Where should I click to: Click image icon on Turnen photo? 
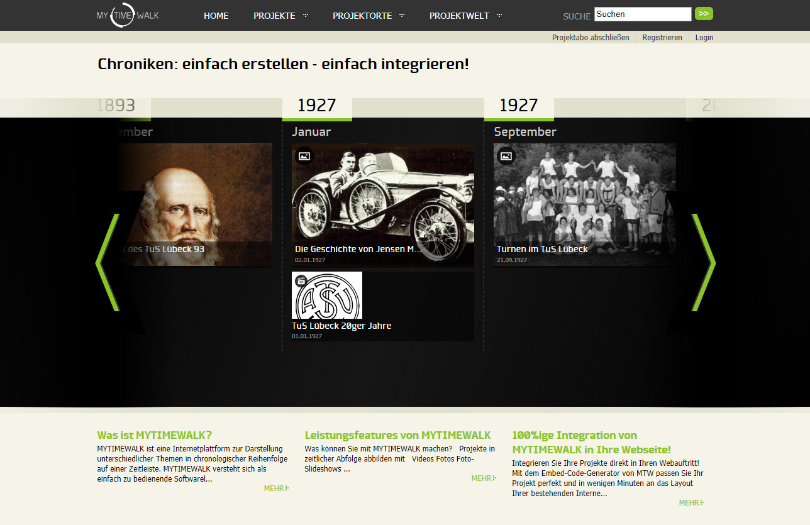(x=506, y=156)
